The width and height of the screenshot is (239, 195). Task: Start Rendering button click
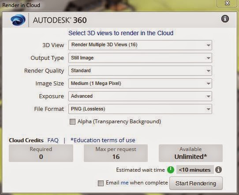coord(196,183)
